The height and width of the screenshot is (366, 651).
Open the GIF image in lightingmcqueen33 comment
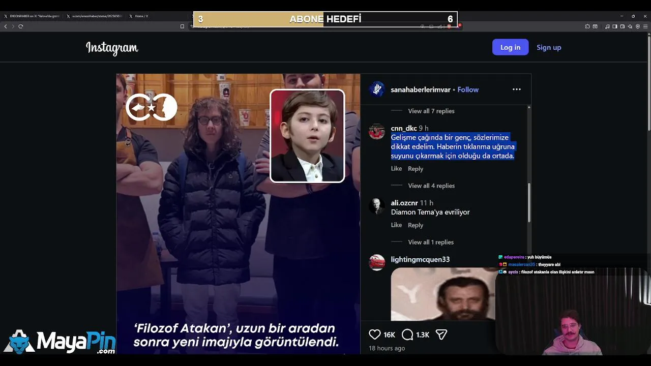443,294
